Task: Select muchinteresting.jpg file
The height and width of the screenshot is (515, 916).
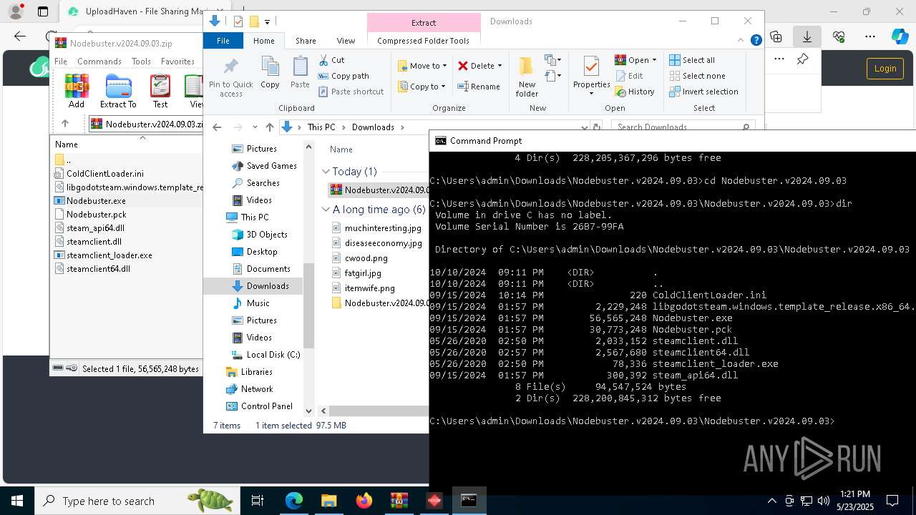Action: tap(383, 228)
